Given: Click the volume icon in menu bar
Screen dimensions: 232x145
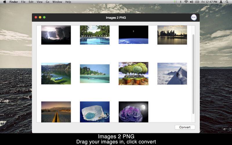Looking at the screenshot, I should click(191, 2).
